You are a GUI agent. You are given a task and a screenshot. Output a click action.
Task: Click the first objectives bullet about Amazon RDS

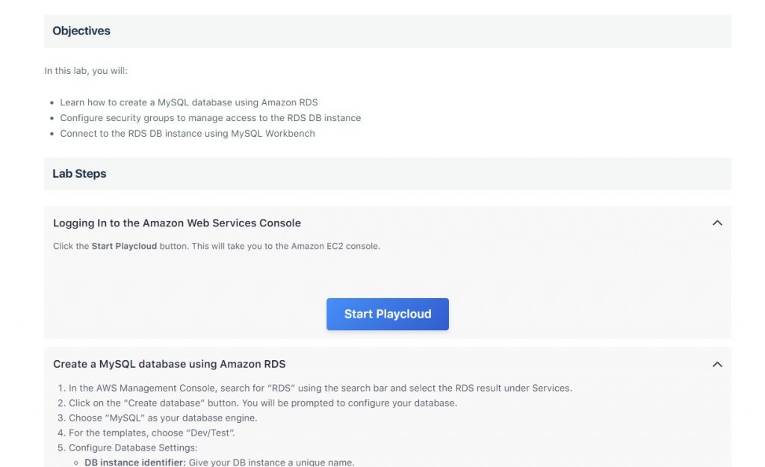tap(188, 102)
